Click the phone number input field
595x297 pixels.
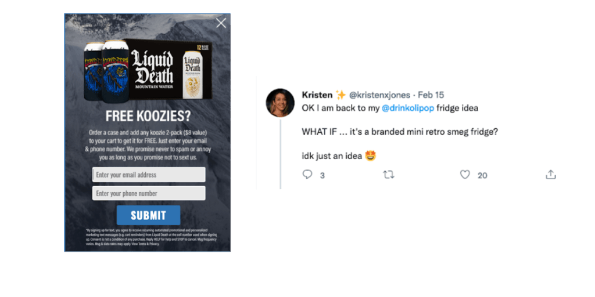pyautogui.click(x=149, y=193)
